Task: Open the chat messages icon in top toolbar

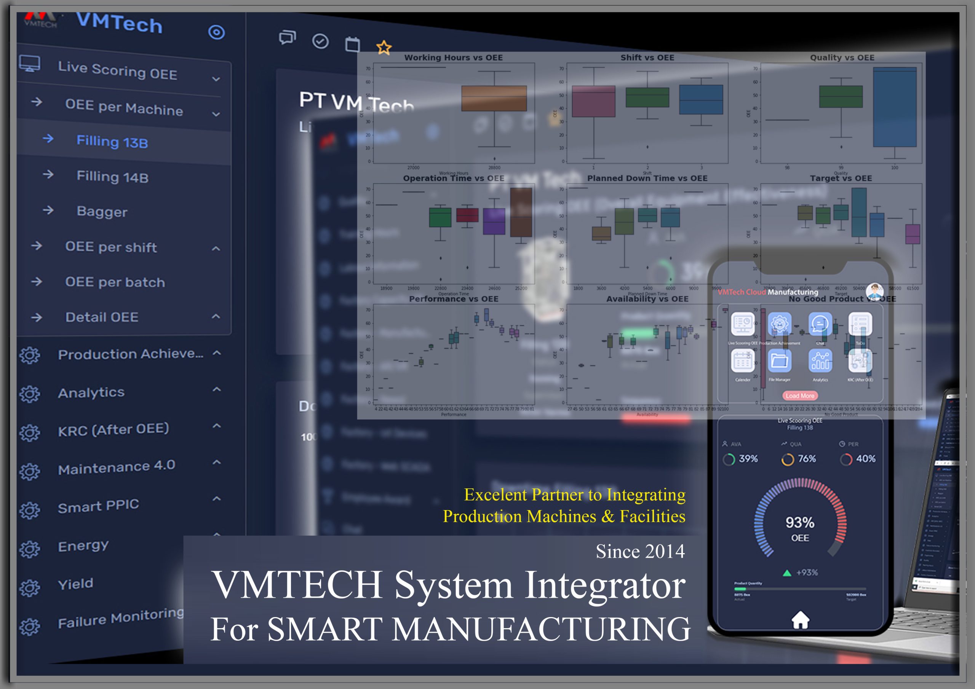Action: (287, 37)
